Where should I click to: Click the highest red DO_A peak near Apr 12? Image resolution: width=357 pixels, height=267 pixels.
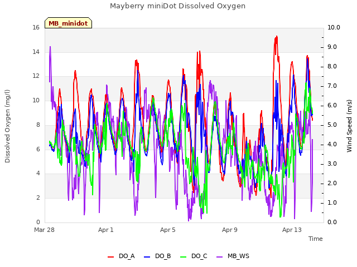click(x=277, y=37)
